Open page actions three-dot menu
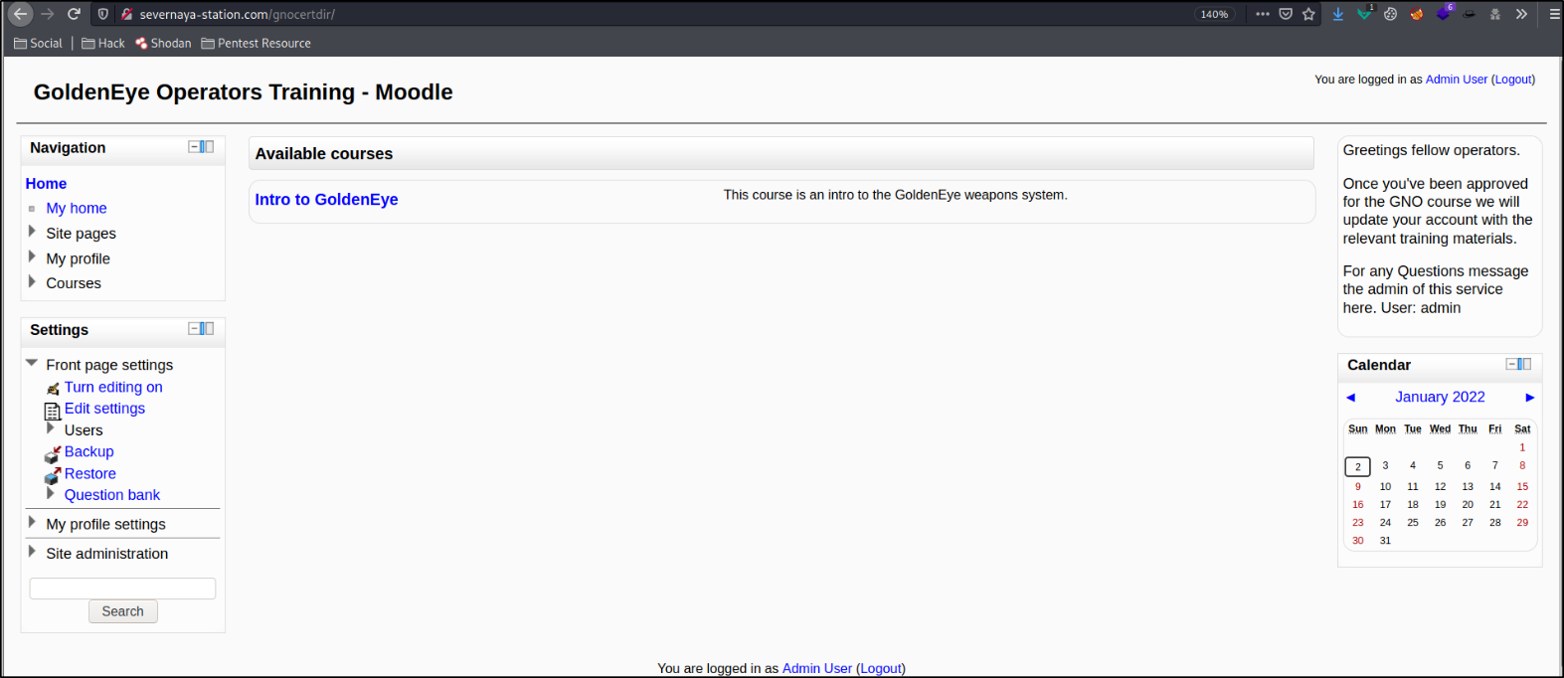Screen dimensions: 1564x678 1263,14
